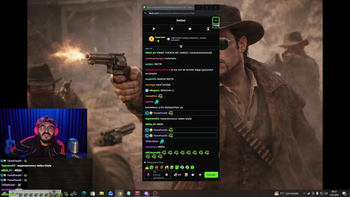350x197 pixels.
Task: Click username xxHeisenbergxx in chat
Action: (155, 59)
